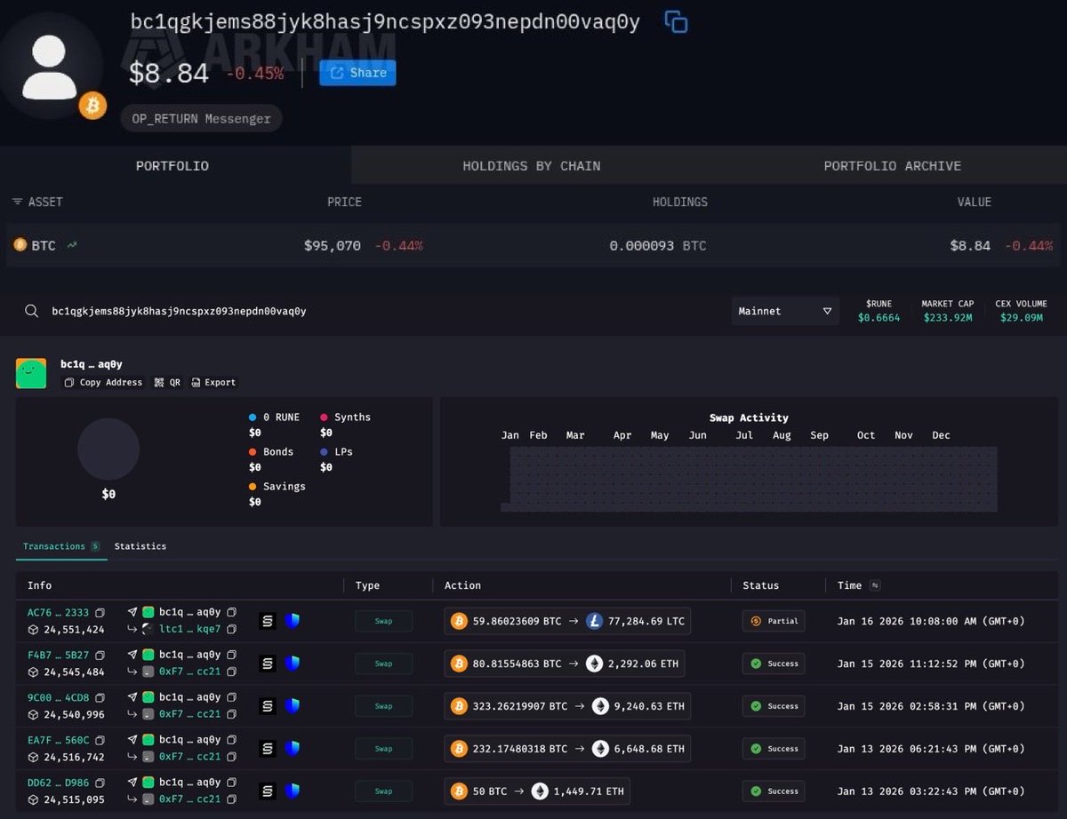The image size is (1067, 819).
Task: Click the 59.86023609 BTC to LTC action
Action: tap(567, 621)
